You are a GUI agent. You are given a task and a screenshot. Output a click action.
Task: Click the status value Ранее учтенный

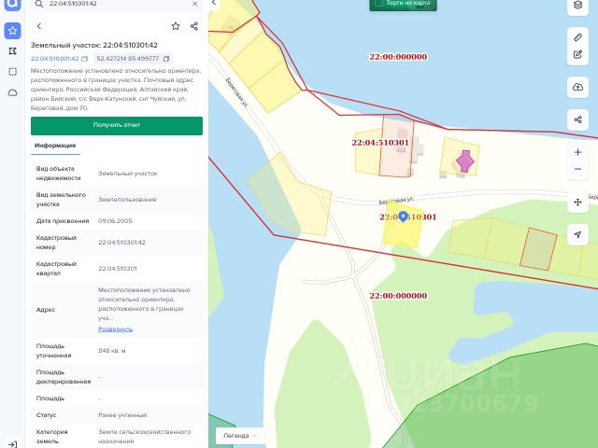(122, 415)
